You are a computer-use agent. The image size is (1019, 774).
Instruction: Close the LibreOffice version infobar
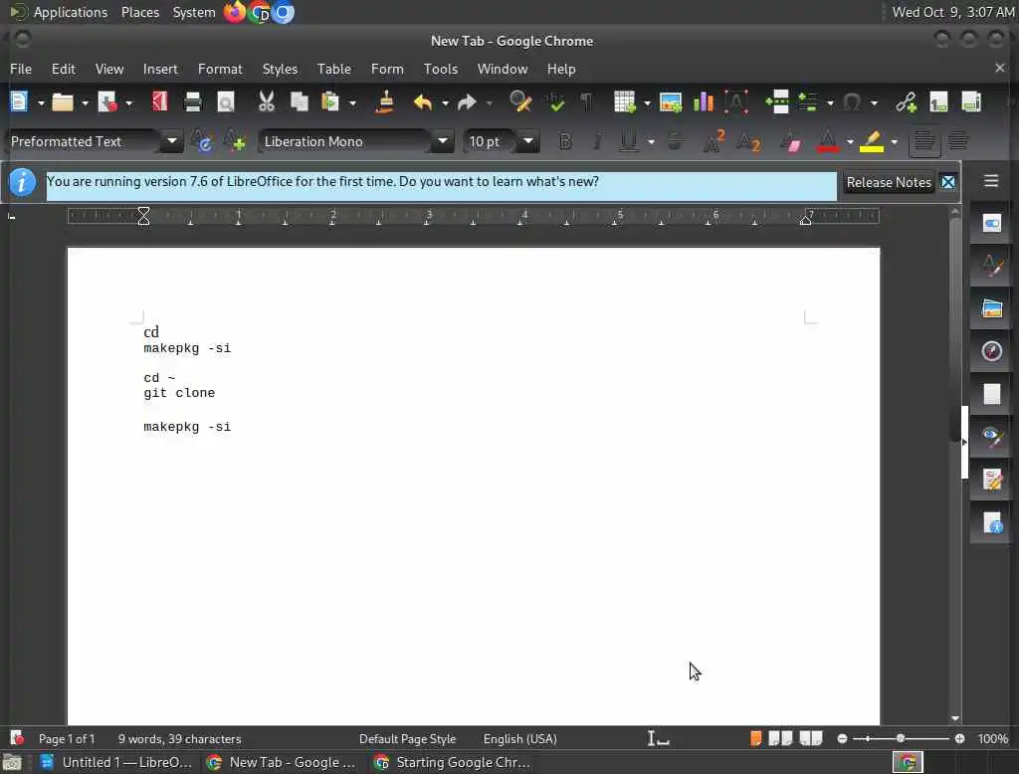click(948, 183)
